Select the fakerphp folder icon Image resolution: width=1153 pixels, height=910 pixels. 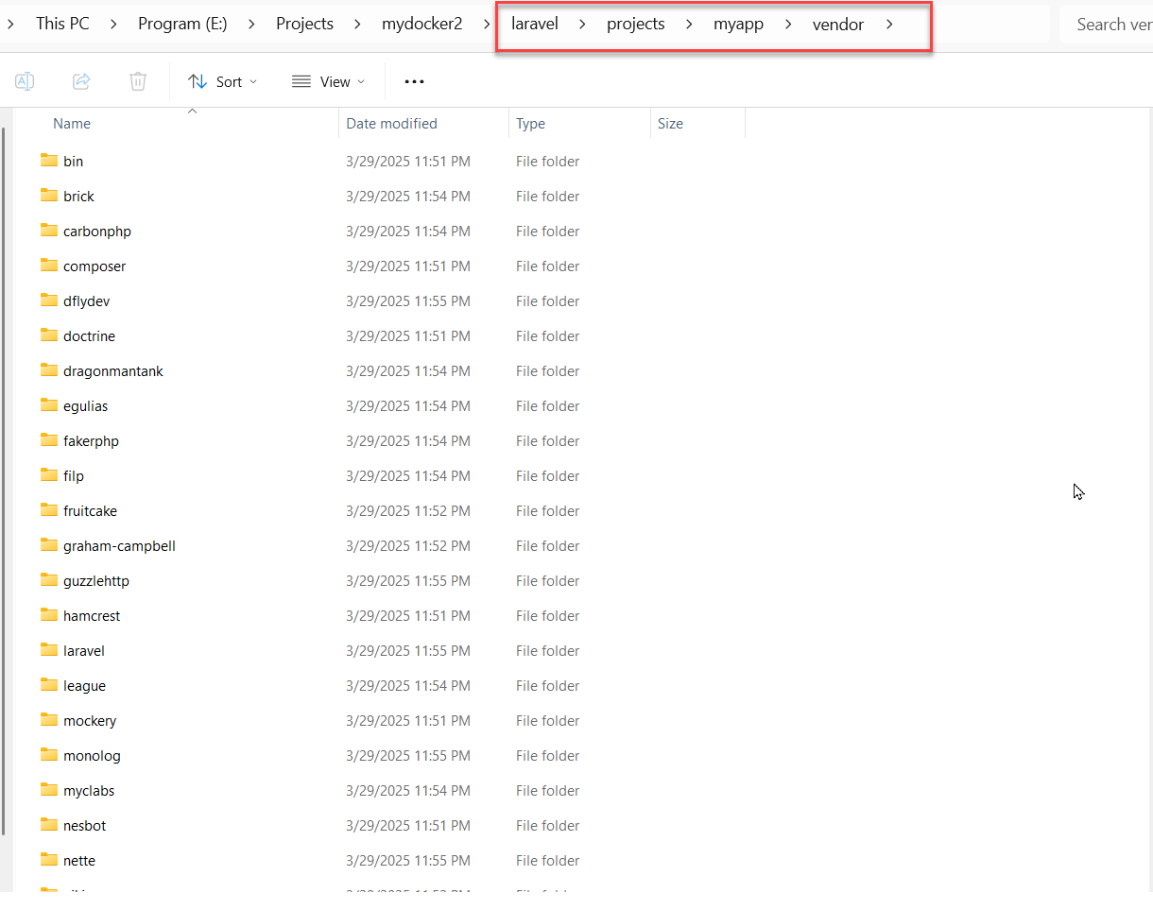coord(49,440)
